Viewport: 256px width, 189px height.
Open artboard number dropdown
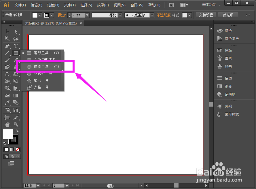(67, 186)
